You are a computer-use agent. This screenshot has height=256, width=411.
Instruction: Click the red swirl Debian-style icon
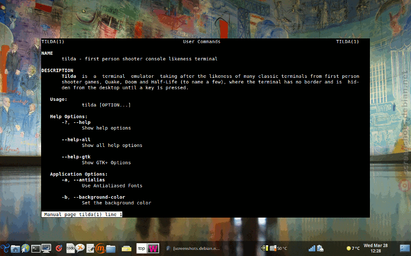coord(59,248)
